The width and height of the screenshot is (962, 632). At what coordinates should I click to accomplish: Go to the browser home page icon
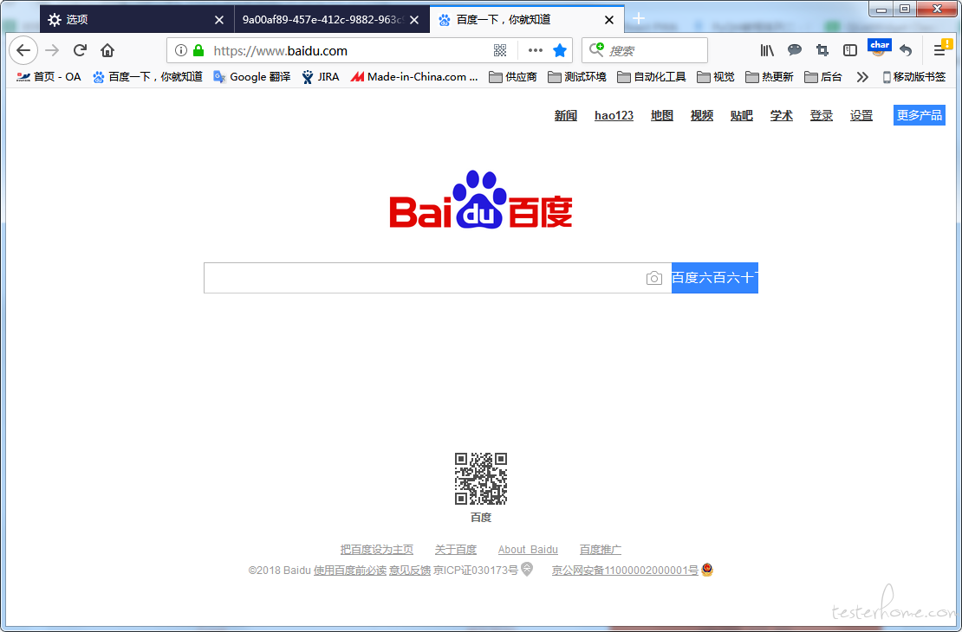(x=107, y=50)
